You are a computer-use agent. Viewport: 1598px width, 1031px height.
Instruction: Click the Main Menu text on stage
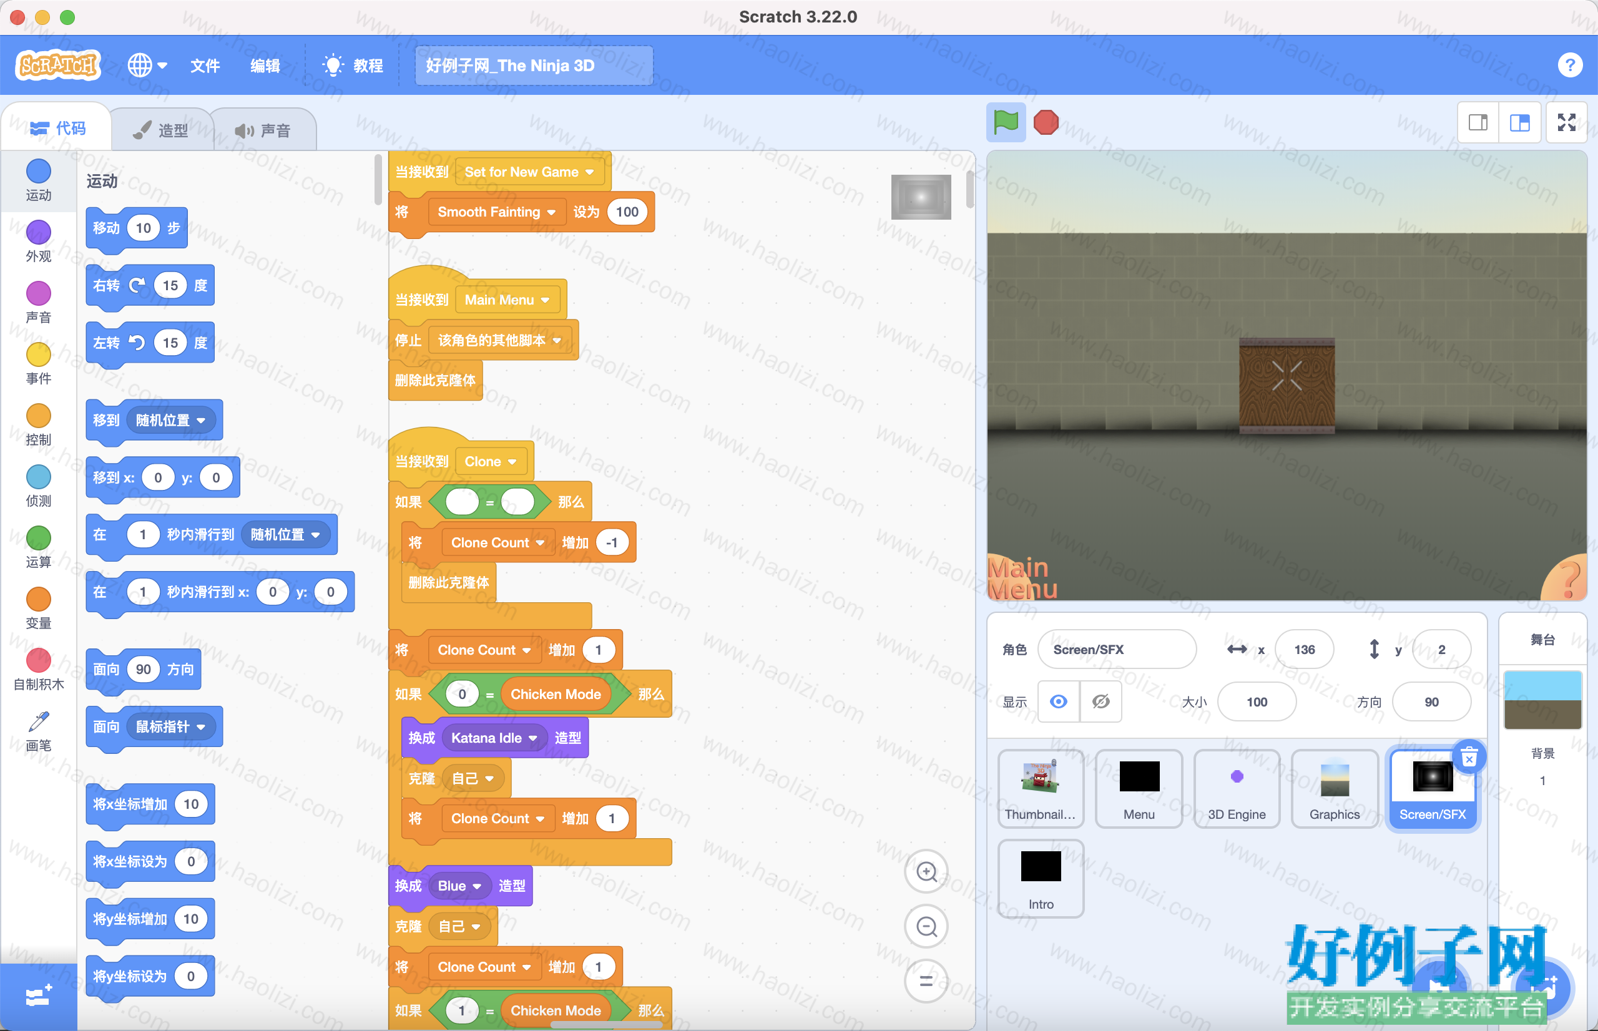coord(1022,579)
